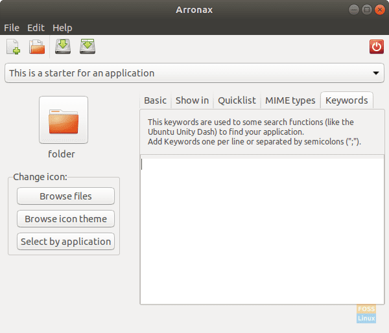
Task: Click the open file toolbar icon
Action: [x=37, y=47]
